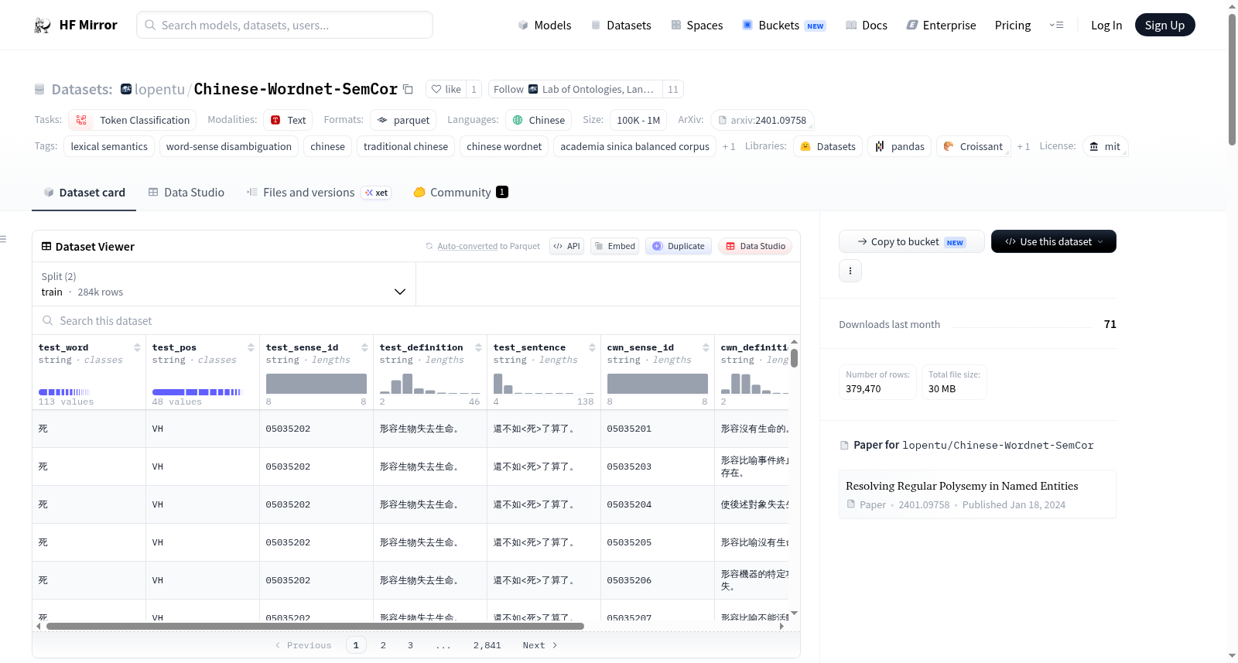Open the Community tab

coord(460,193)
